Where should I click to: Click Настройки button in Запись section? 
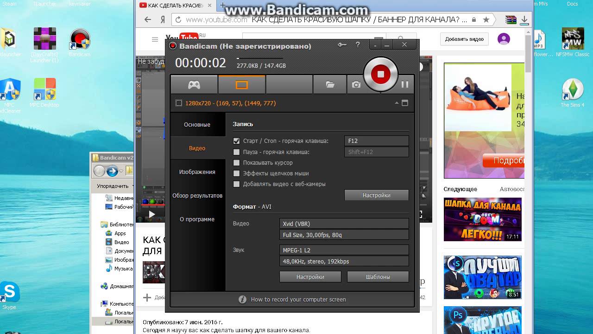[377, 195]
